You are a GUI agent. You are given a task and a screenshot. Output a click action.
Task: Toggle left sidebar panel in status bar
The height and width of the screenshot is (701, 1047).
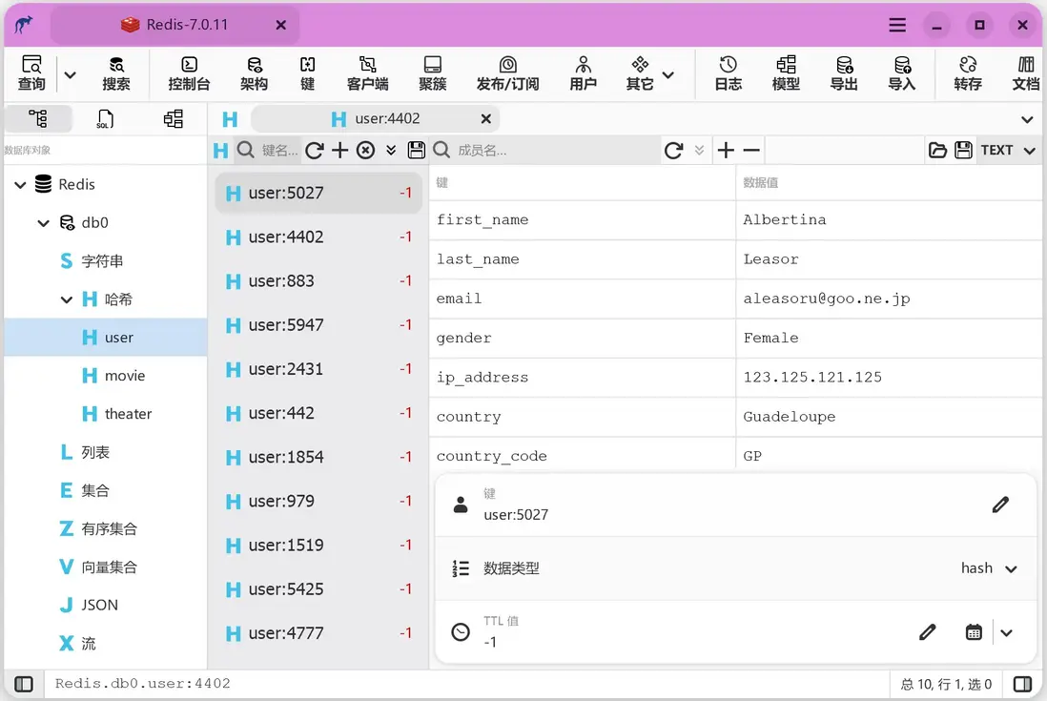click(24, 685)
